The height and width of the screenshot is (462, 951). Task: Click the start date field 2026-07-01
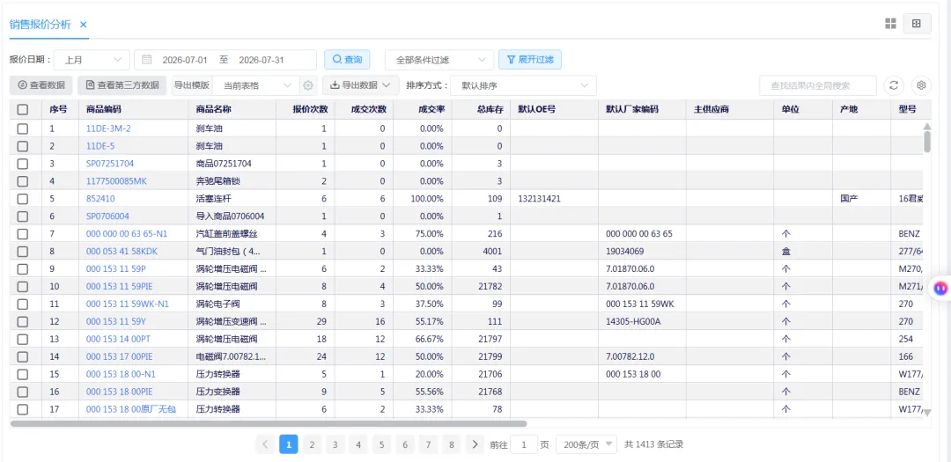(x=185, y=60)
